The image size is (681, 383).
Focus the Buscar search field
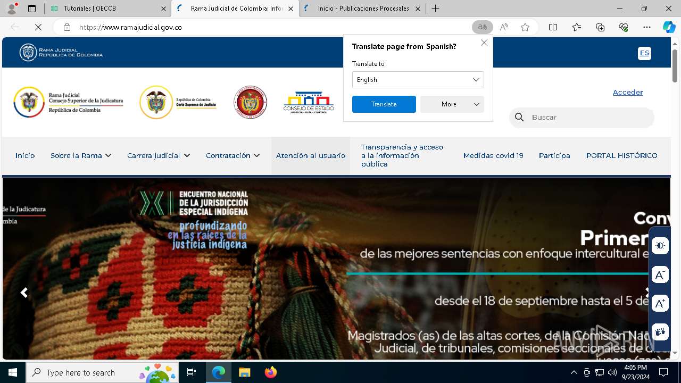(x=582, y=118)
